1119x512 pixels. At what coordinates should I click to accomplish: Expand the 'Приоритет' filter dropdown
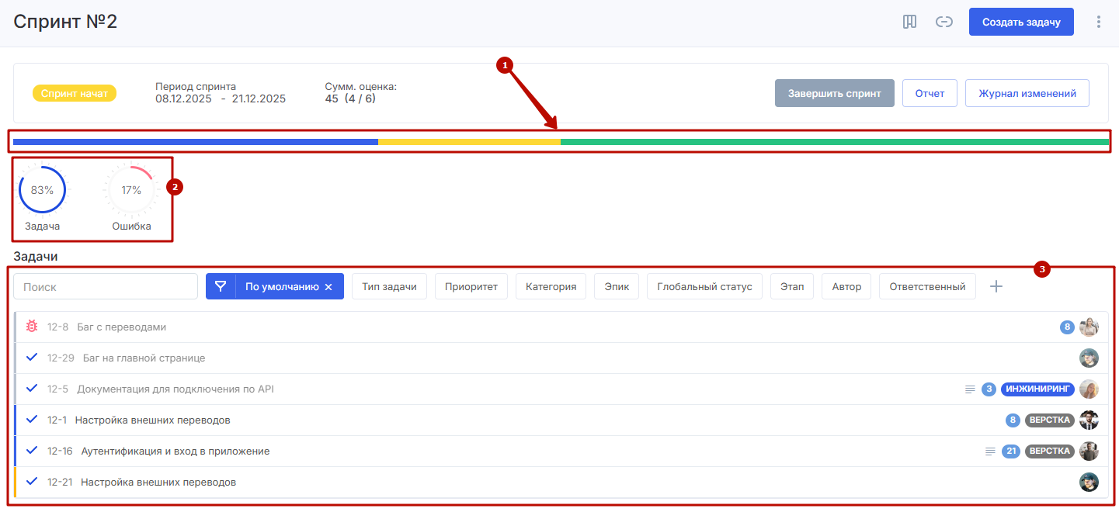pos(471,286)
